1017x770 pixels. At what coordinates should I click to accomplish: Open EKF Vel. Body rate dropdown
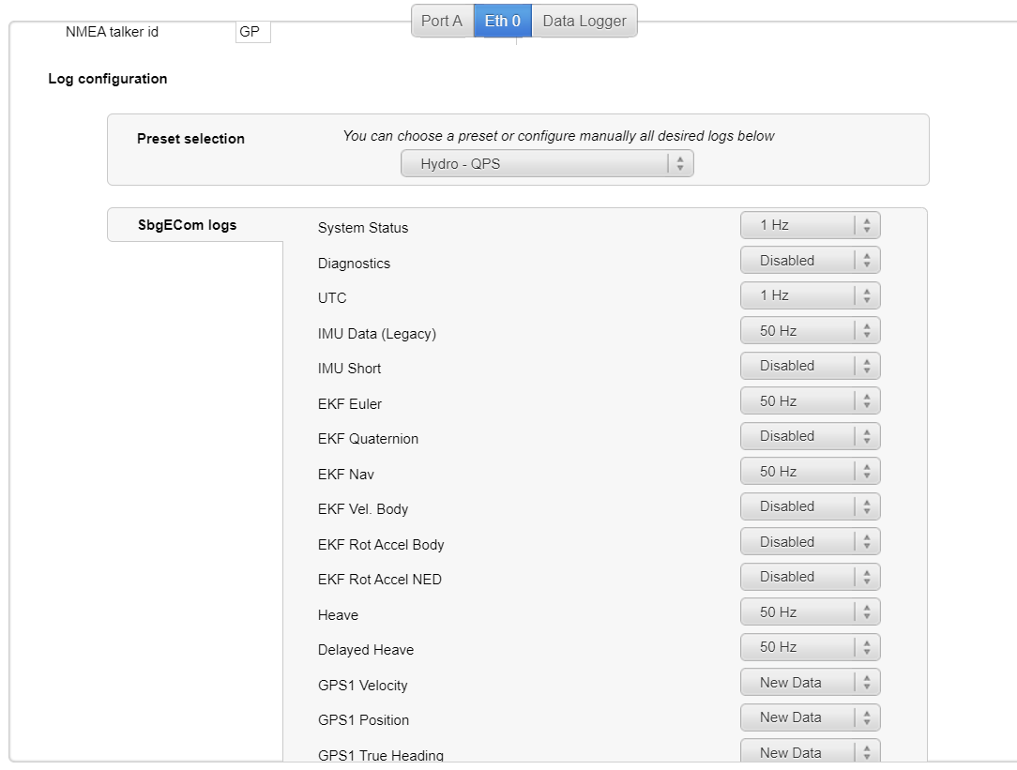[810, 506]
